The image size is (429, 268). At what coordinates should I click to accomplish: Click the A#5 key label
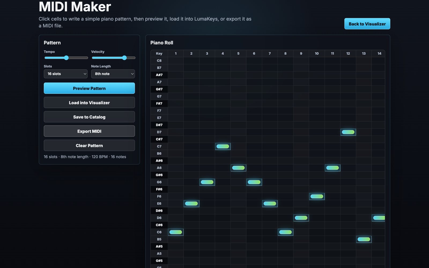point(159,246)
